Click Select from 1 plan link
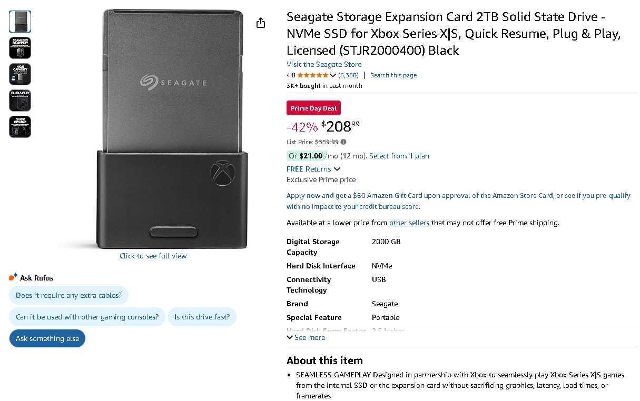 pos(399,156)
